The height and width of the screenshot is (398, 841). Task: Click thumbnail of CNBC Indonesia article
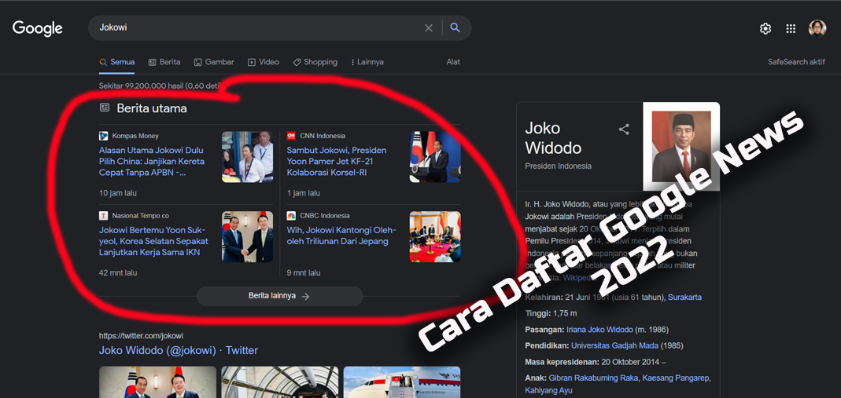(x=435, y=236)
